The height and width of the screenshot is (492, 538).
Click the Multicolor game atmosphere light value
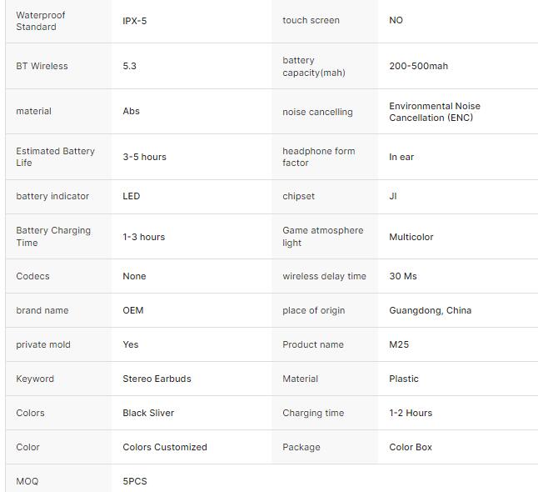[411, 237]
